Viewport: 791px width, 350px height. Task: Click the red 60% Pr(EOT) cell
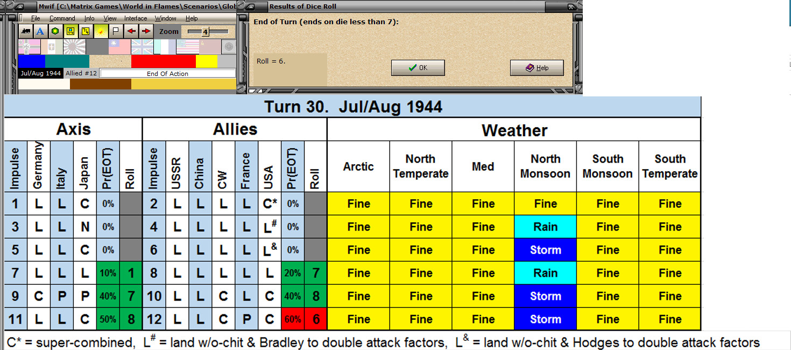click(293, 319)
